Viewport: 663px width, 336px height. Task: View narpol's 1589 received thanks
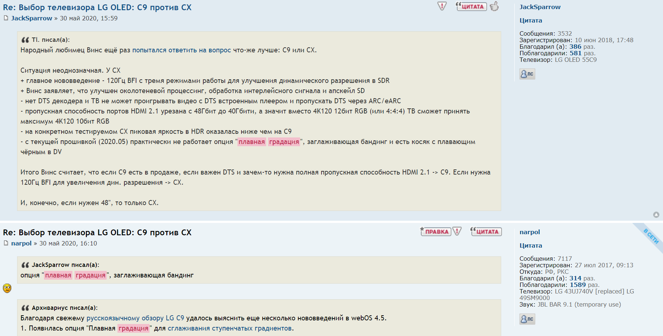[x=578, y=285]
